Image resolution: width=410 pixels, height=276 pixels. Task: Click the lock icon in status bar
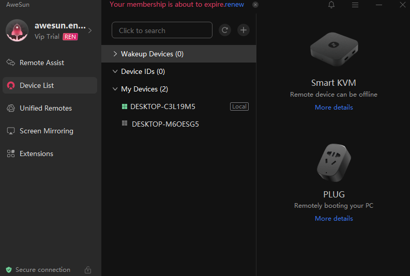(88, 270)
